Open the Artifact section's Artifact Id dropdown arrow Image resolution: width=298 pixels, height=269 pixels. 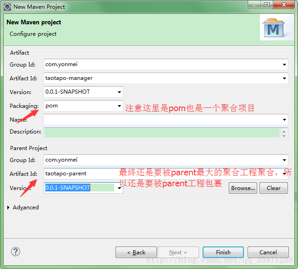(x=284, y=78)
